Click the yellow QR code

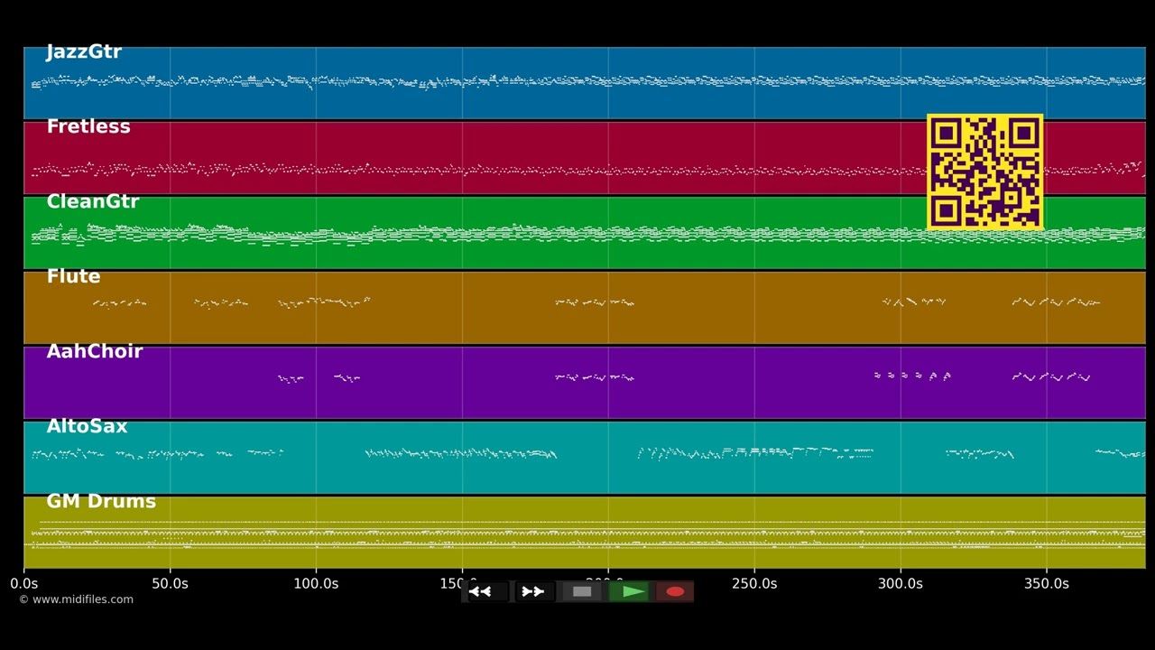[x=985, y=172]
